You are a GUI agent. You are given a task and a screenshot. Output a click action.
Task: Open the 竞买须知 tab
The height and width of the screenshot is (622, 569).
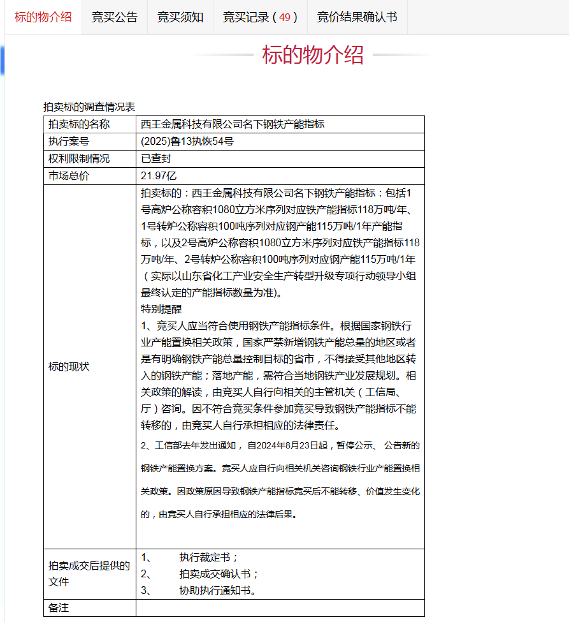pos(180,17)
